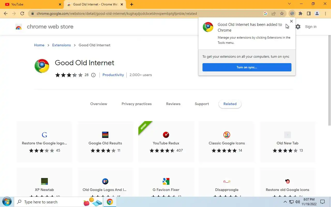Expand the tab search chevron

pos(289,4)
